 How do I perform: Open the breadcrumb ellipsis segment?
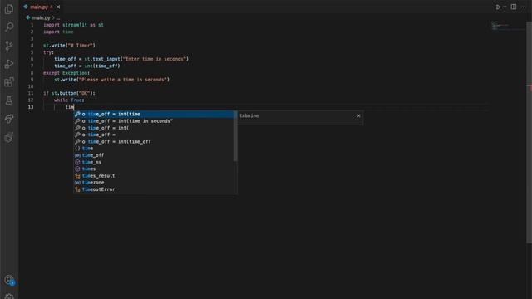[x=58, y=17]
